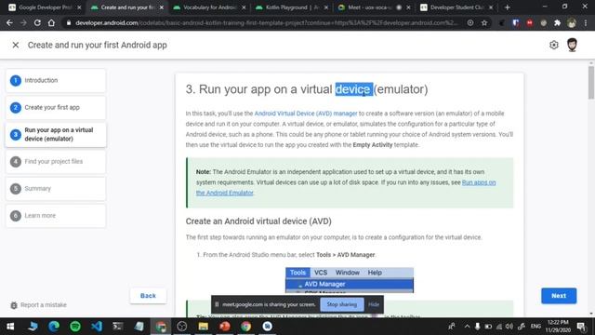Open the browser home page

[x=51, y=22]
